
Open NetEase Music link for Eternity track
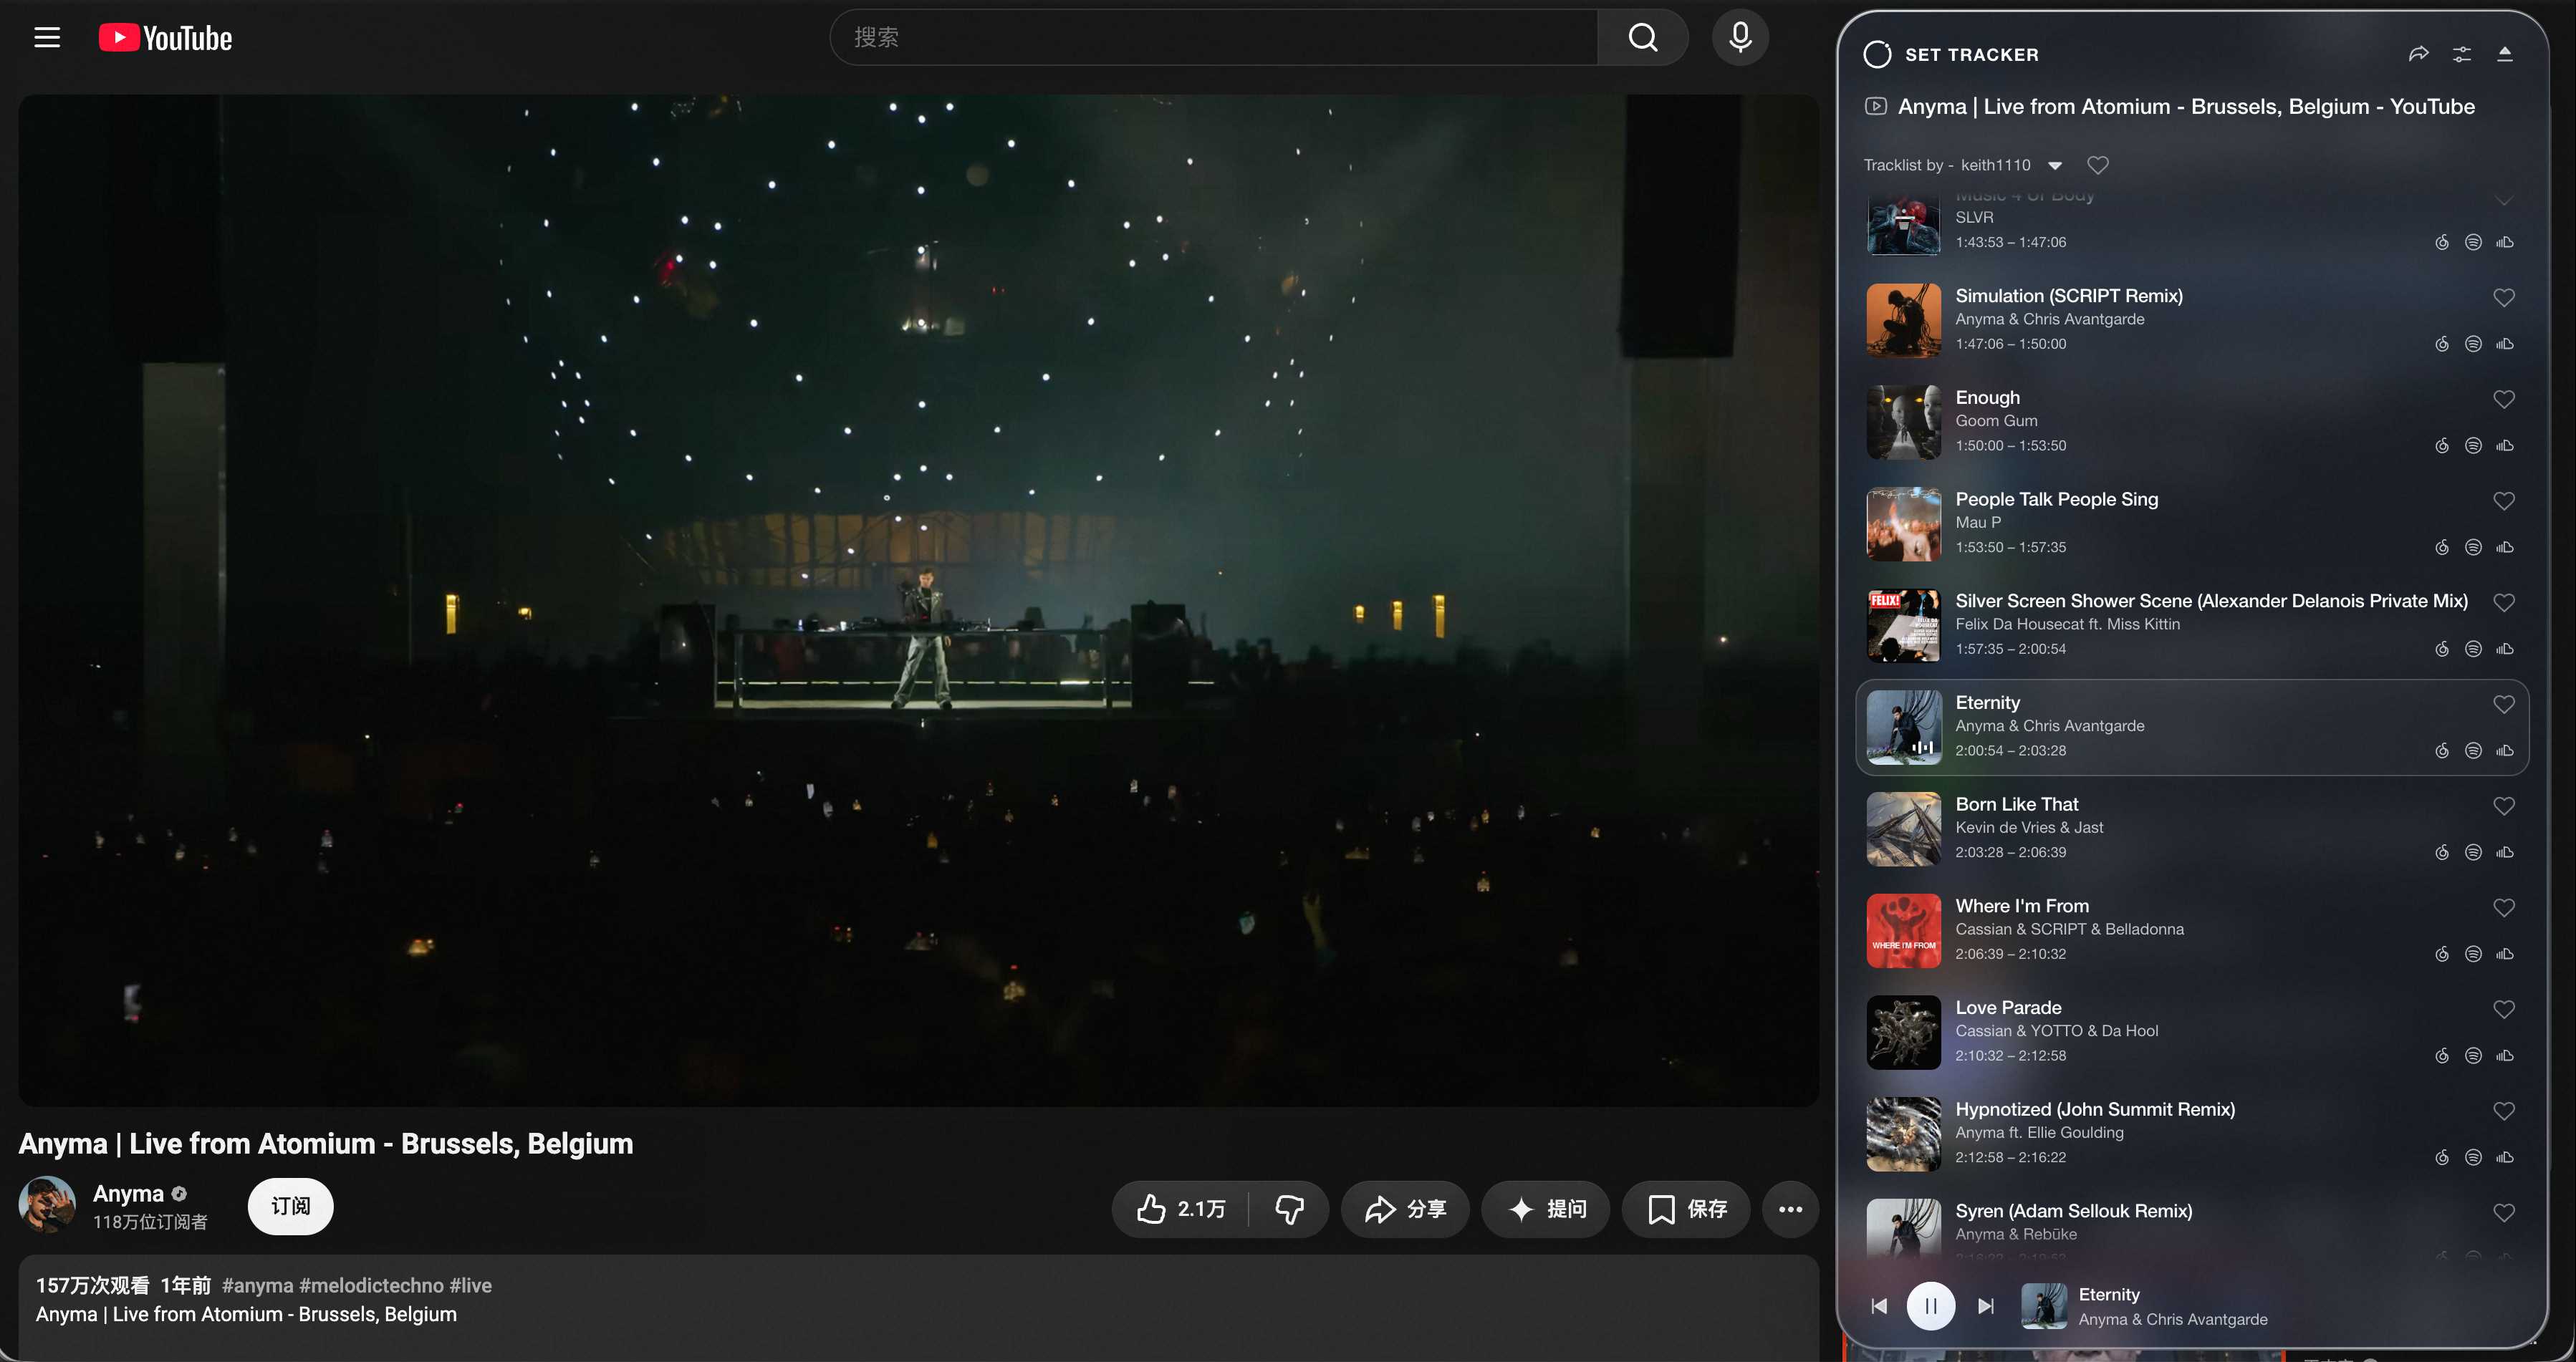pyautogui.click(x=2442, y=750)
